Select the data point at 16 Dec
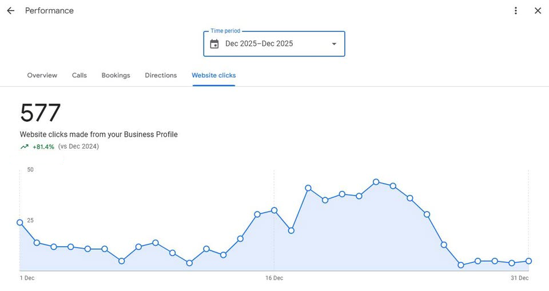 [274, 210]
